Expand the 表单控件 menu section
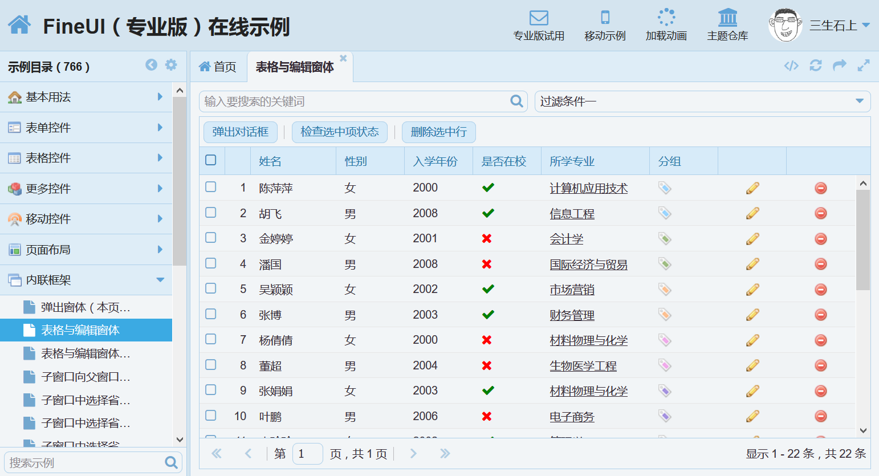The height and width of the screenshot is (476, 879). [x=86, y=128]
